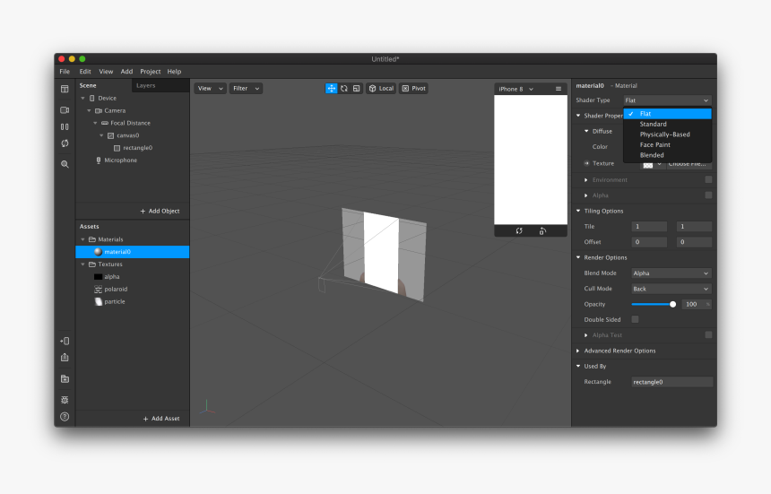This screenshot has height=494, width=771.
Task: Collapse the Materials folder
Action: click(x=82, y=239)
